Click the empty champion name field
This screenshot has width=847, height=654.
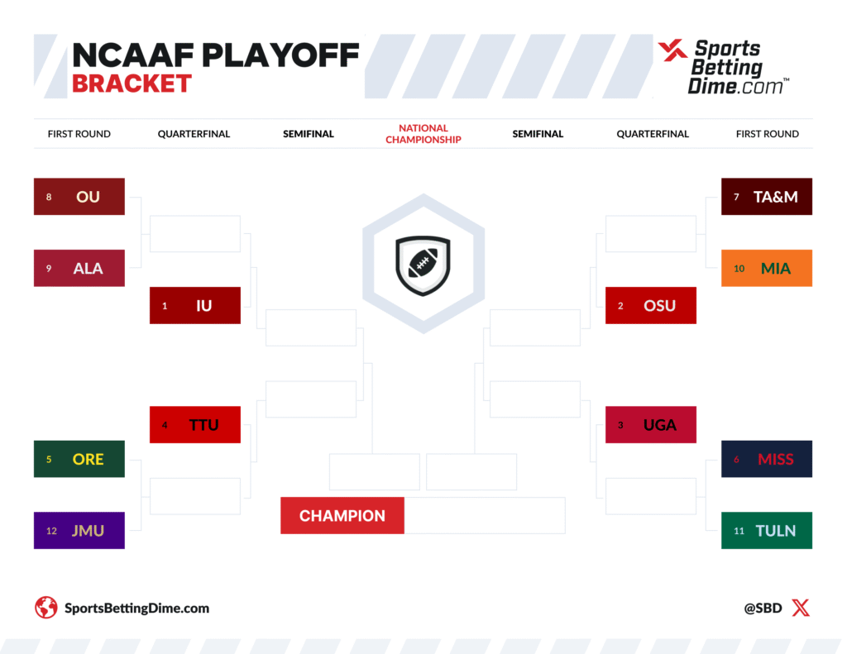click(x=485, y=516)
